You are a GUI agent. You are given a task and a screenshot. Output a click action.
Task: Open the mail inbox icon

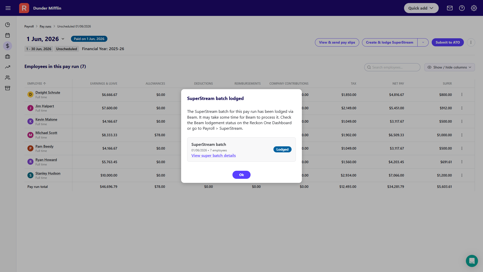(450, 8)
